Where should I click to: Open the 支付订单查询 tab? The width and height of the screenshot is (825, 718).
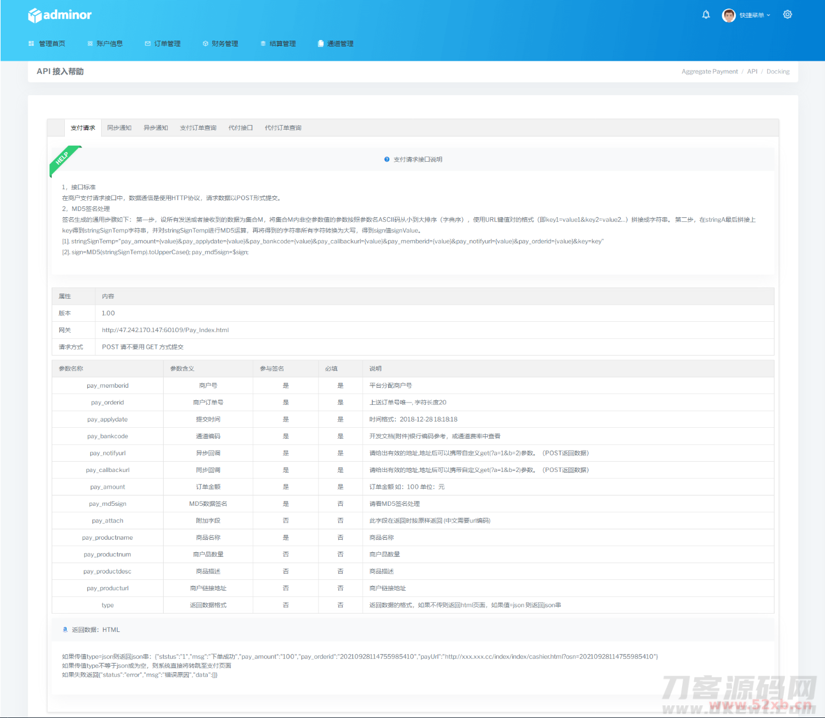198,128
